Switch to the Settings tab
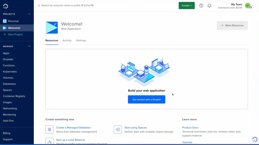The image size is (259, 145). point(81,41)
